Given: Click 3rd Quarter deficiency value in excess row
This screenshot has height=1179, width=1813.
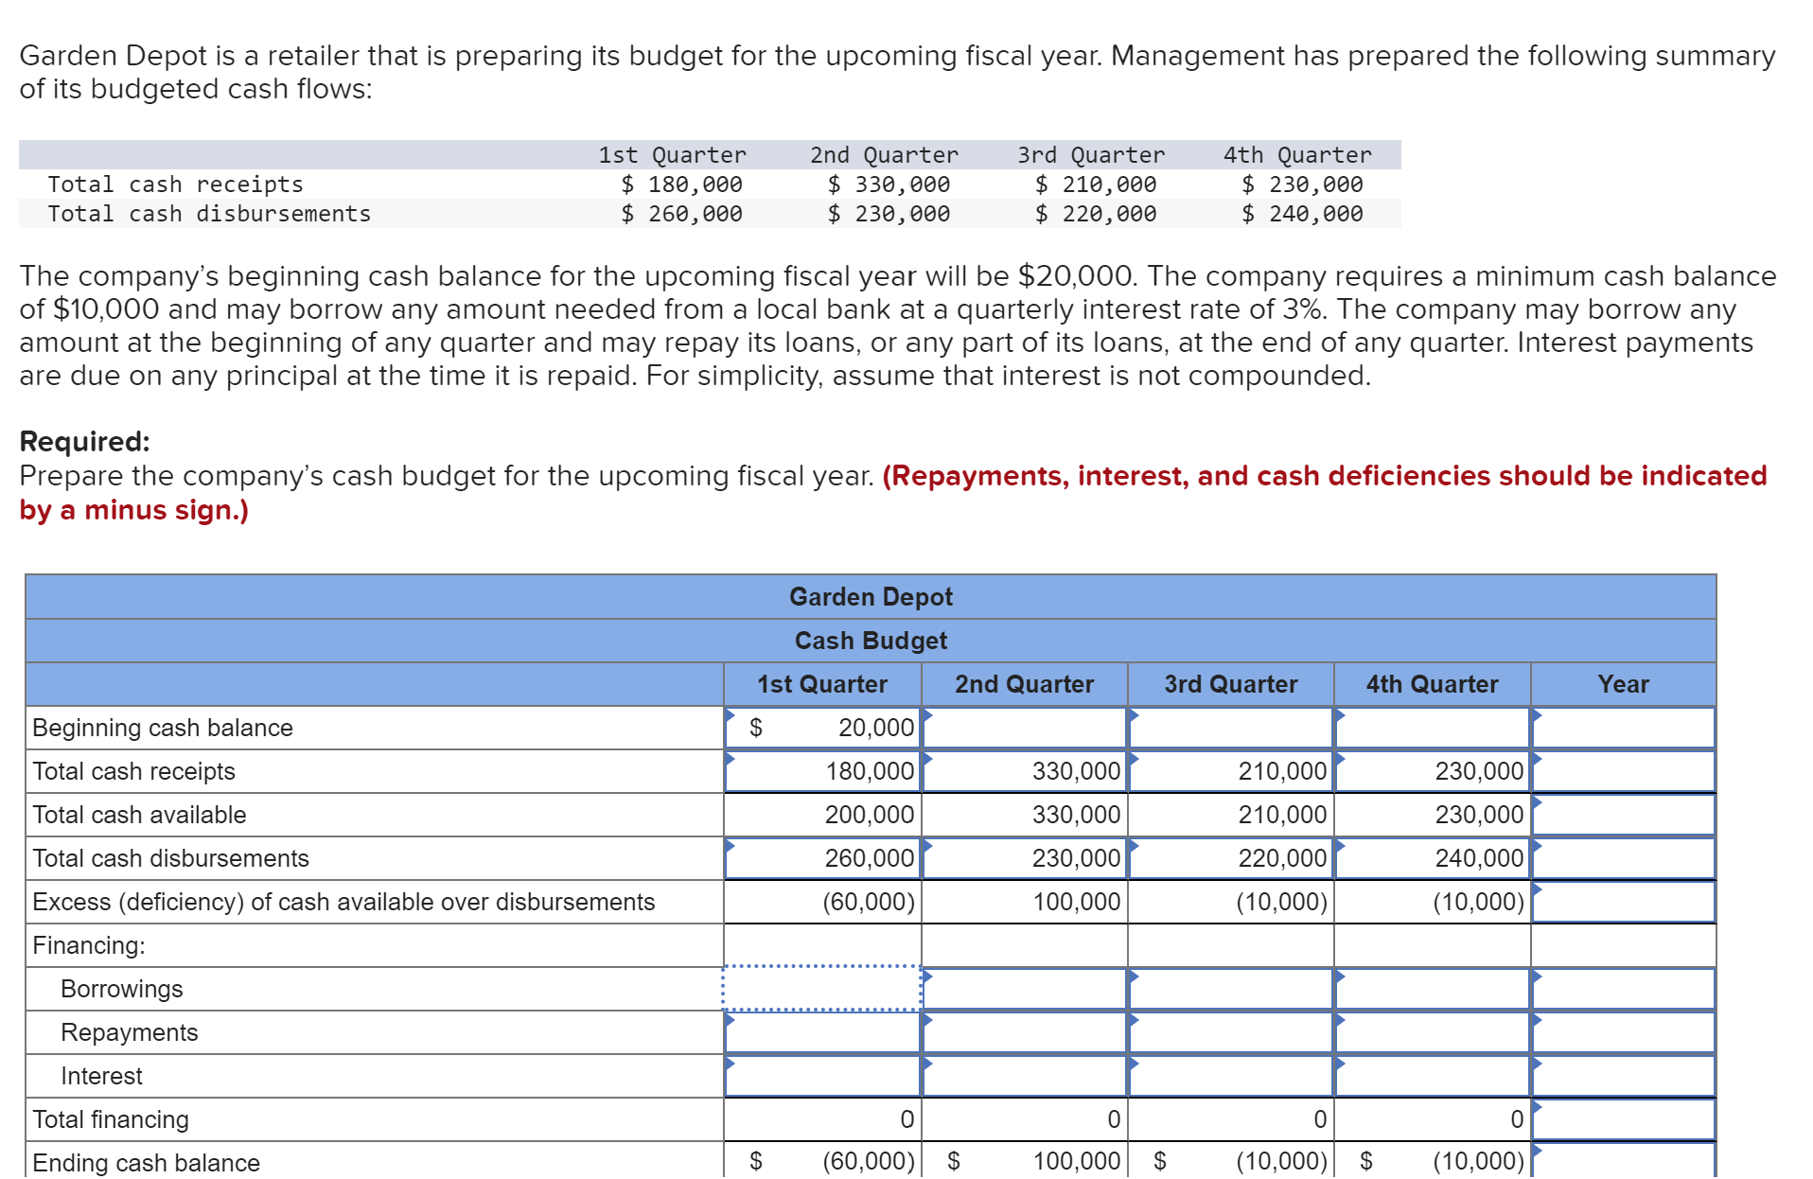Looking at the screenshot, I should (1282, 902).
